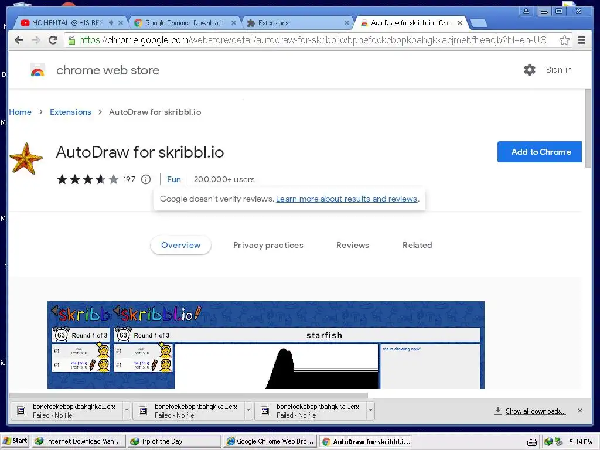Viewport: 600px width, 450px height.
Task: Click the second failed crx download file icon
Action: click(x=143, y=411)
